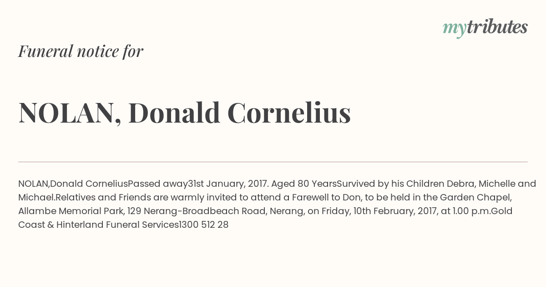Click the "NOLAN, Donald Cornelius" title heading
546x287 pixels.
point(184,113)
